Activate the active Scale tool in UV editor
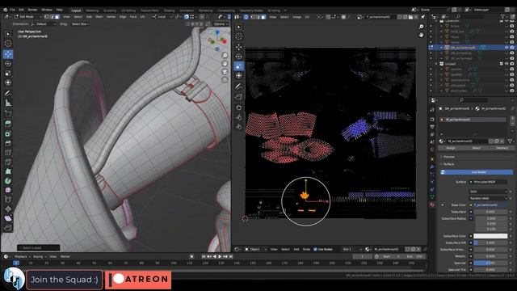 click(x=239, y=66)
